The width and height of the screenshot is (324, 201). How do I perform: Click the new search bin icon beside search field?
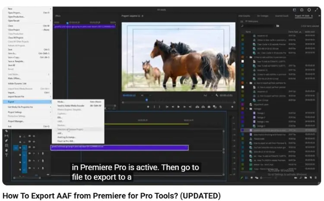pos(278,26)
